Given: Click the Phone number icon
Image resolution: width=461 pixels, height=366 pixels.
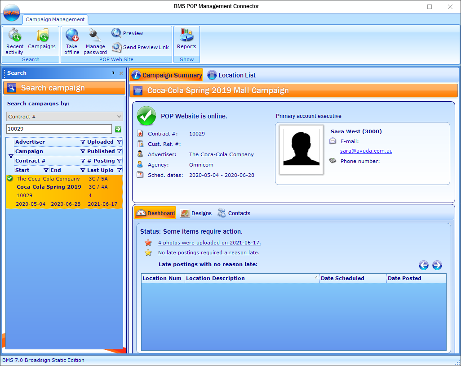Looking at the screenshot, I should [x=332, y=161].
